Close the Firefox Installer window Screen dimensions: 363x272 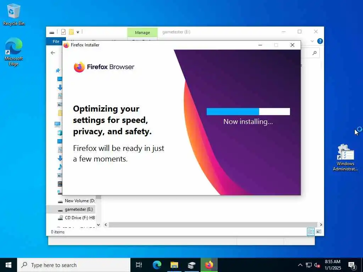point(292,45)
